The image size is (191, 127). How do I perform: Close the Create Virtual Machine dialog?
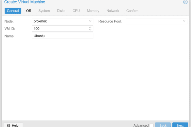185,2
